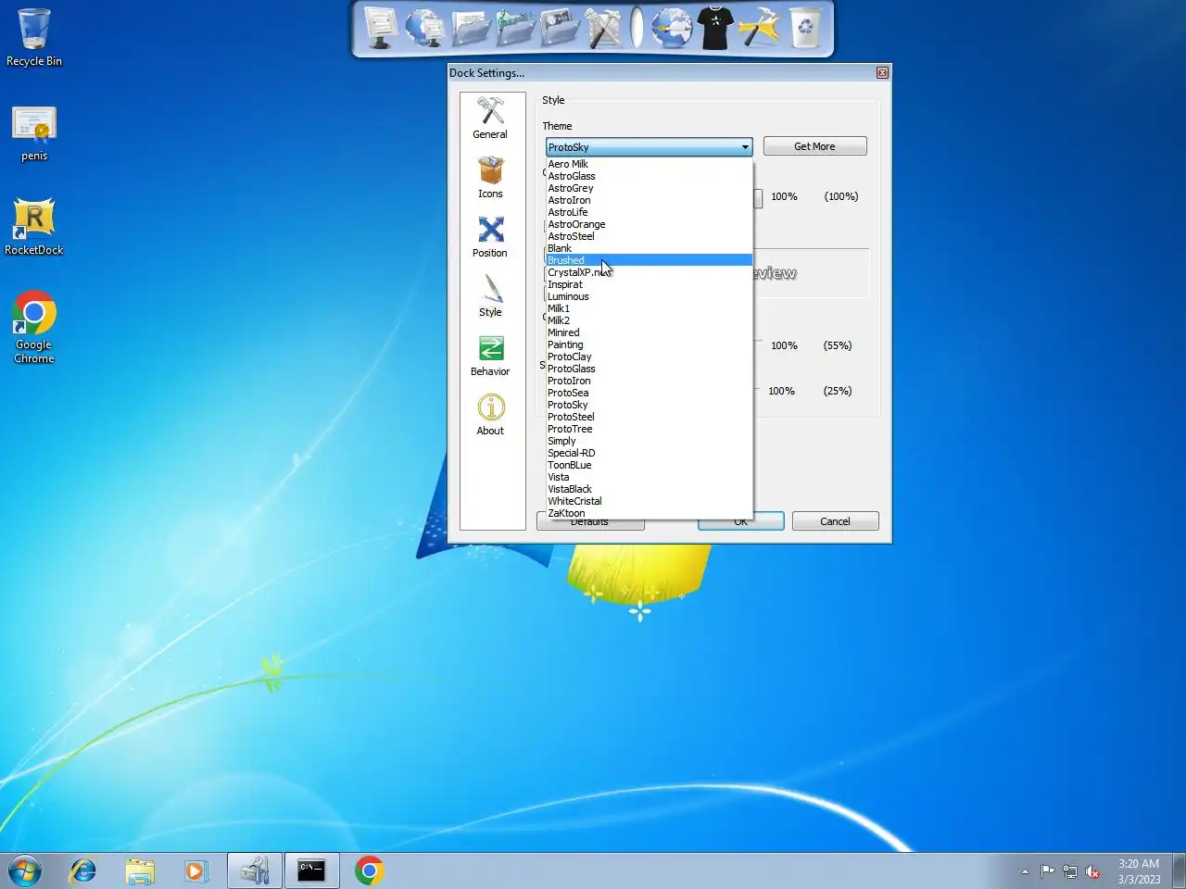Pick the Simply theme
Image resolution: width=1186 pixels, height=889 pixels.
pyautogui.click(x=649, y=441)
